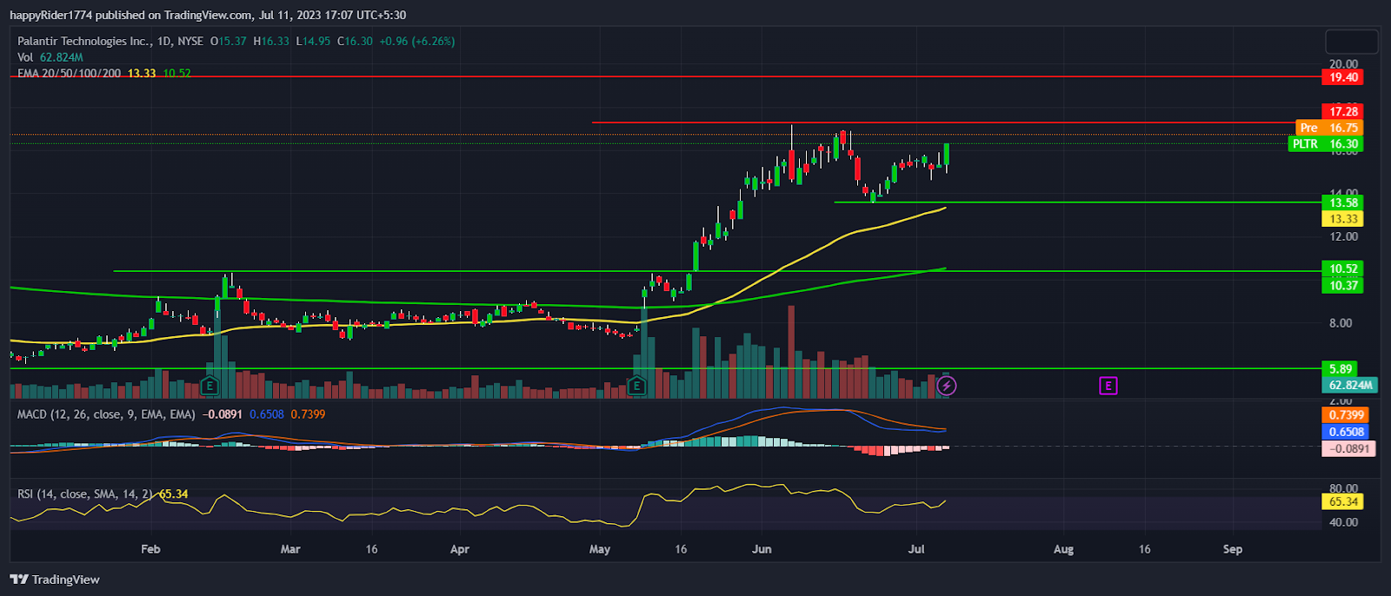Click the Sep label on time axis

point(1232,549)
